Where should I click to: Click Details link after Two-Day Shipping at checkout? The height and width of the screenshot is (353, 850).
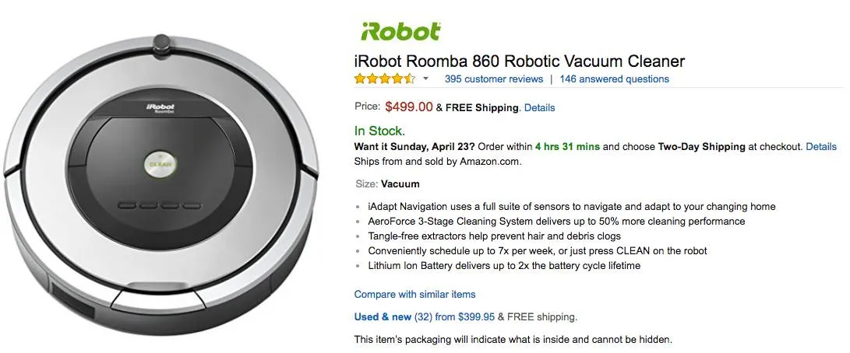tap(820, 146)
